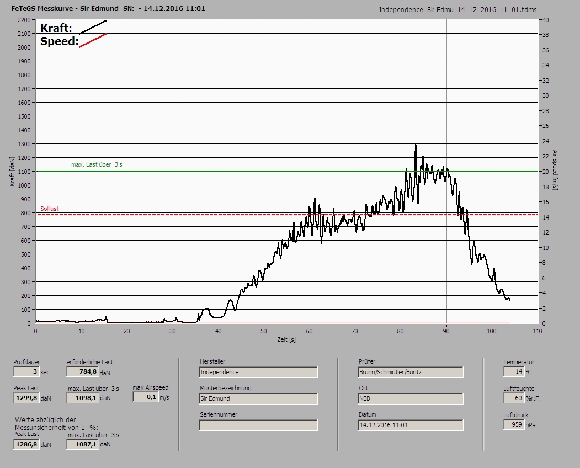Click the Peak Last value 1299,8
This screenshot has width=580, height=468.
(x=26, y=398)
